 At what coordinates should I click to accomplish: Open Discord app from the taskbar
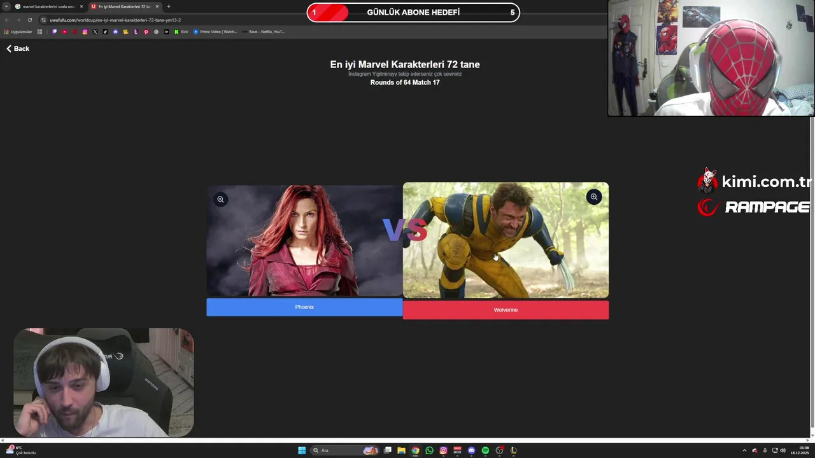coord(471,450)
